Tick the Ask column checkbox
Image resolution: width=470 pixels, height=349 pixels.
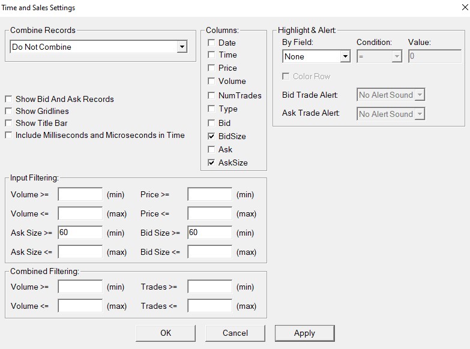(211, 149)
